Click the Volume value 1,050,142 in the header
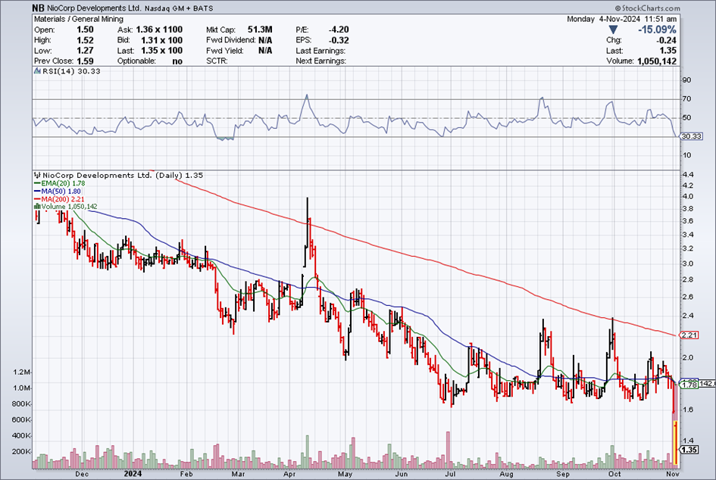 (657, 61)
